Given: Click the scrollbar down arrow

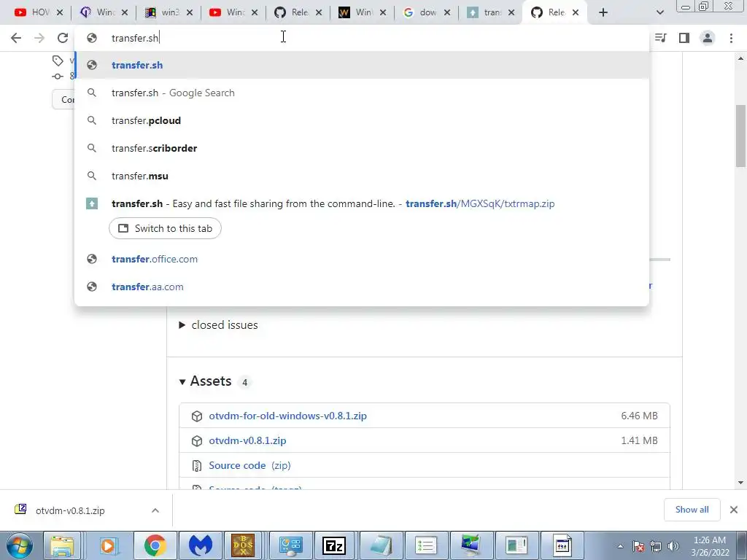Looking at the screenshot, I should (740, 483).
